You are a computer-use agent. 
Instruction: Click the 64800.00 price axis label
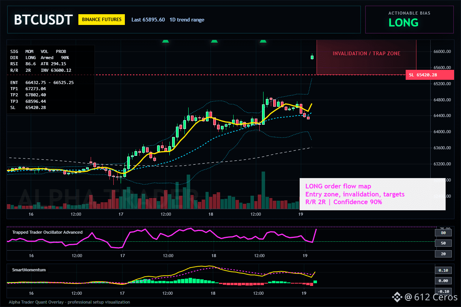pos(442,100)
